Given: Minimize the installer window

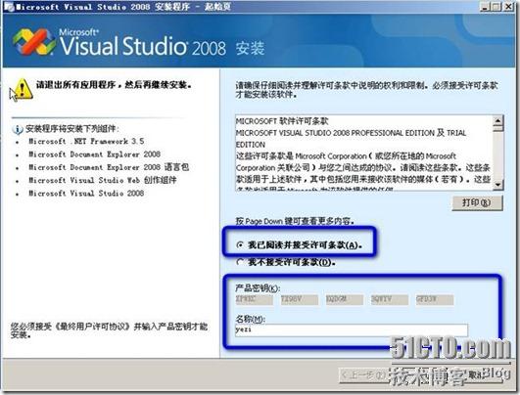Looking at the screenshot, I should point(485,6).
